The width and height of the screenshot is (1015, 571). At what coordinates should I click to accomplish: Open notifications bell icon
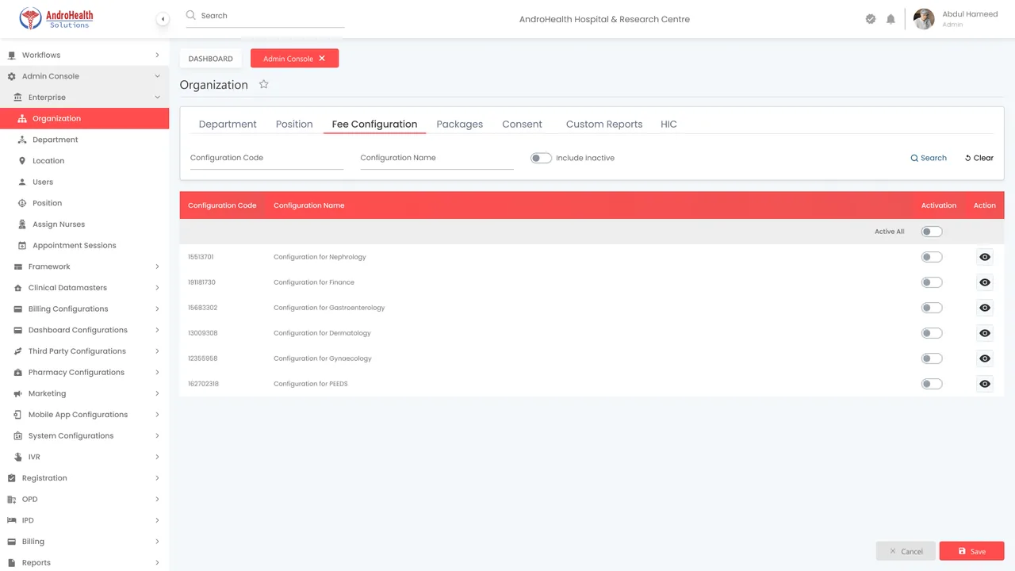click(891, 19)
